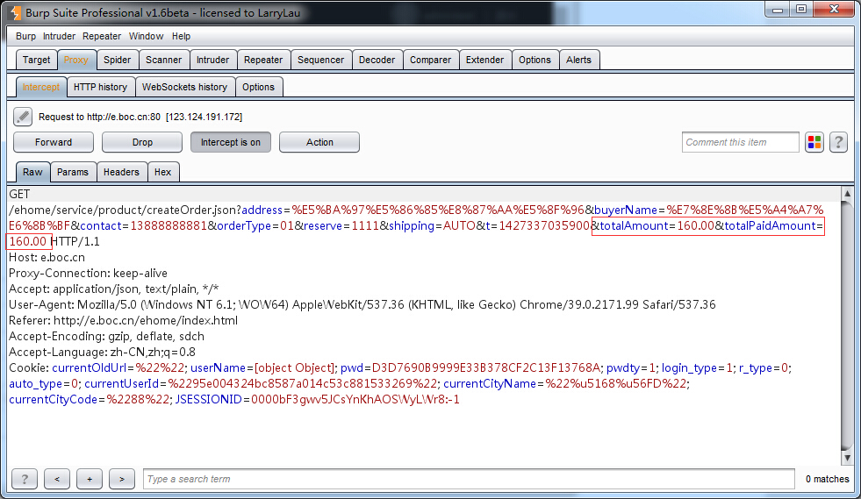Viewport: 861px width, 499px height.
Task: Switch to the Params view tab
Action: tap(73, 172)
